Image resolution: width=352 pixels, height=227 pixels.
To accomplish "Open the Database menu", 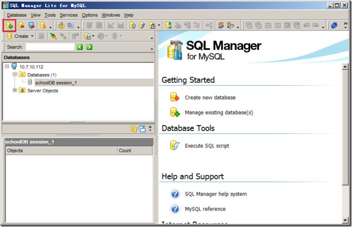I will (17, 15).
